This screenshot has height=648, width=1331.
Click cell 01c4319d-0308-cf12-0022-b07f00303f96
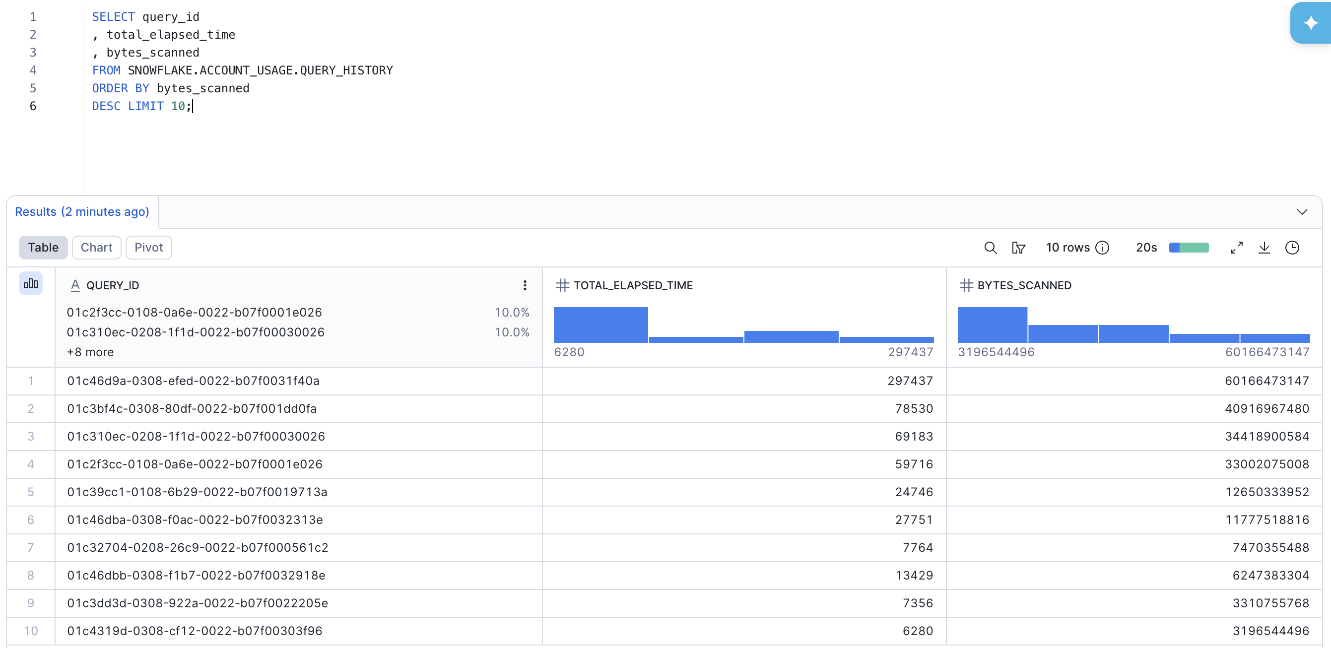[x=298, y=631]
